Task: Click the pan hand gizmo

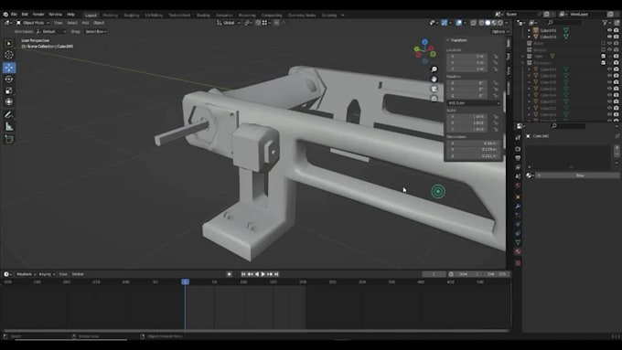Action: point(434,79)
